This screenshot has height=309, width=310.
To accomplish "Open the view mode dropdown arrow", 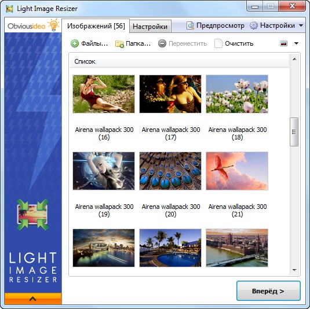I will (296, 43).
